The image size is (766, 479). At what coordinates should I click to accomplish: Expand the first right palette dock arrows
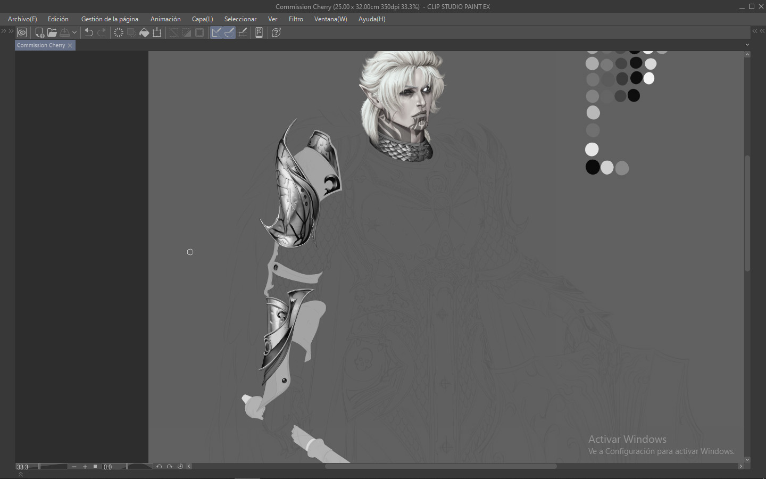click(x=755, y=31)
